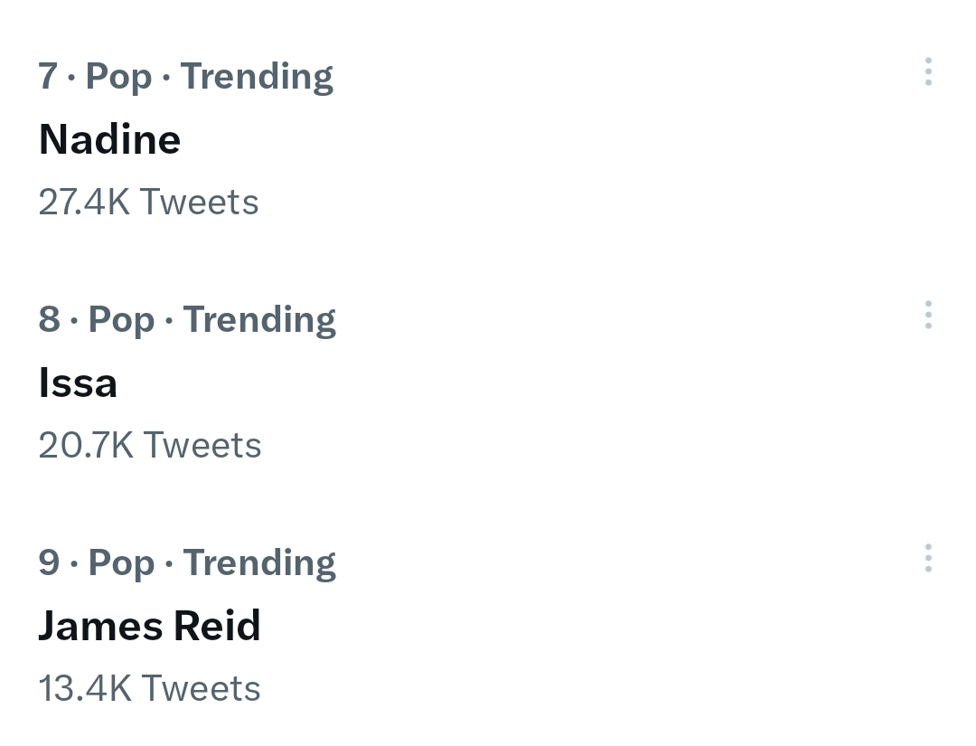Click the rank number 7

pos(48,77)
